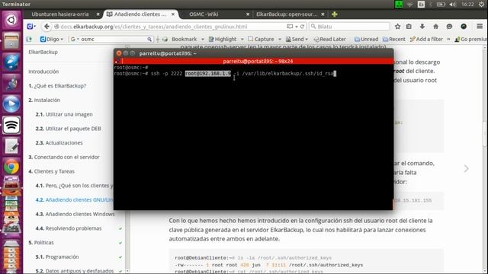Open network indicator in top panel
Image resolution: width=488 pixels, height=274 pixels.
tap(410, 5)
